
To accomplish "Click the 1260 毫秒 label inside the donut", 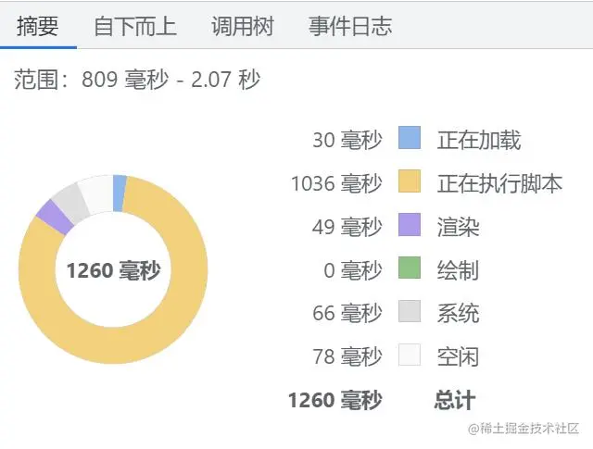I will (113, 270).
